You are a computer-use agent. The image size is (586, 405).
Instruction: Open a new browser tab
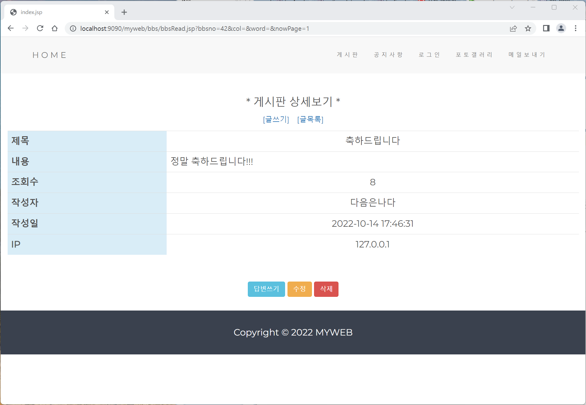(124, 12)
